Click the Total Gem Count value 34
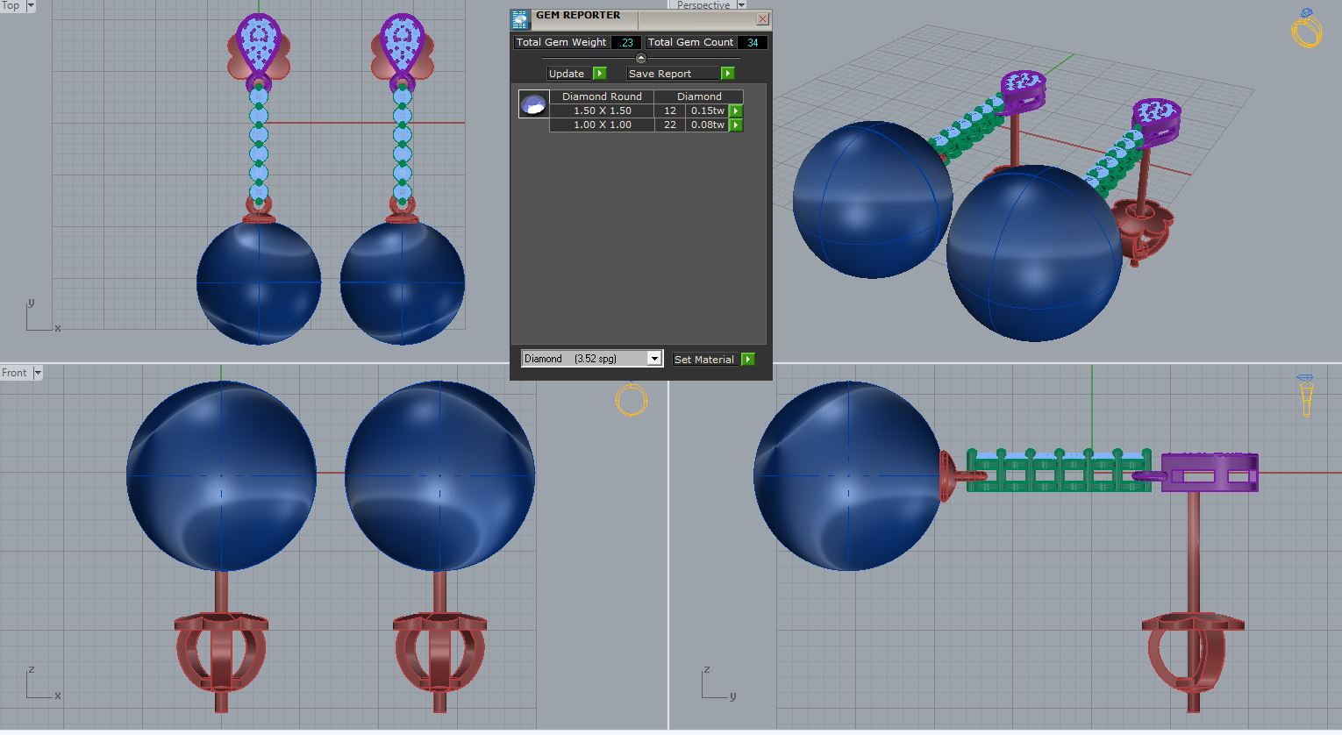 point(753,42)
